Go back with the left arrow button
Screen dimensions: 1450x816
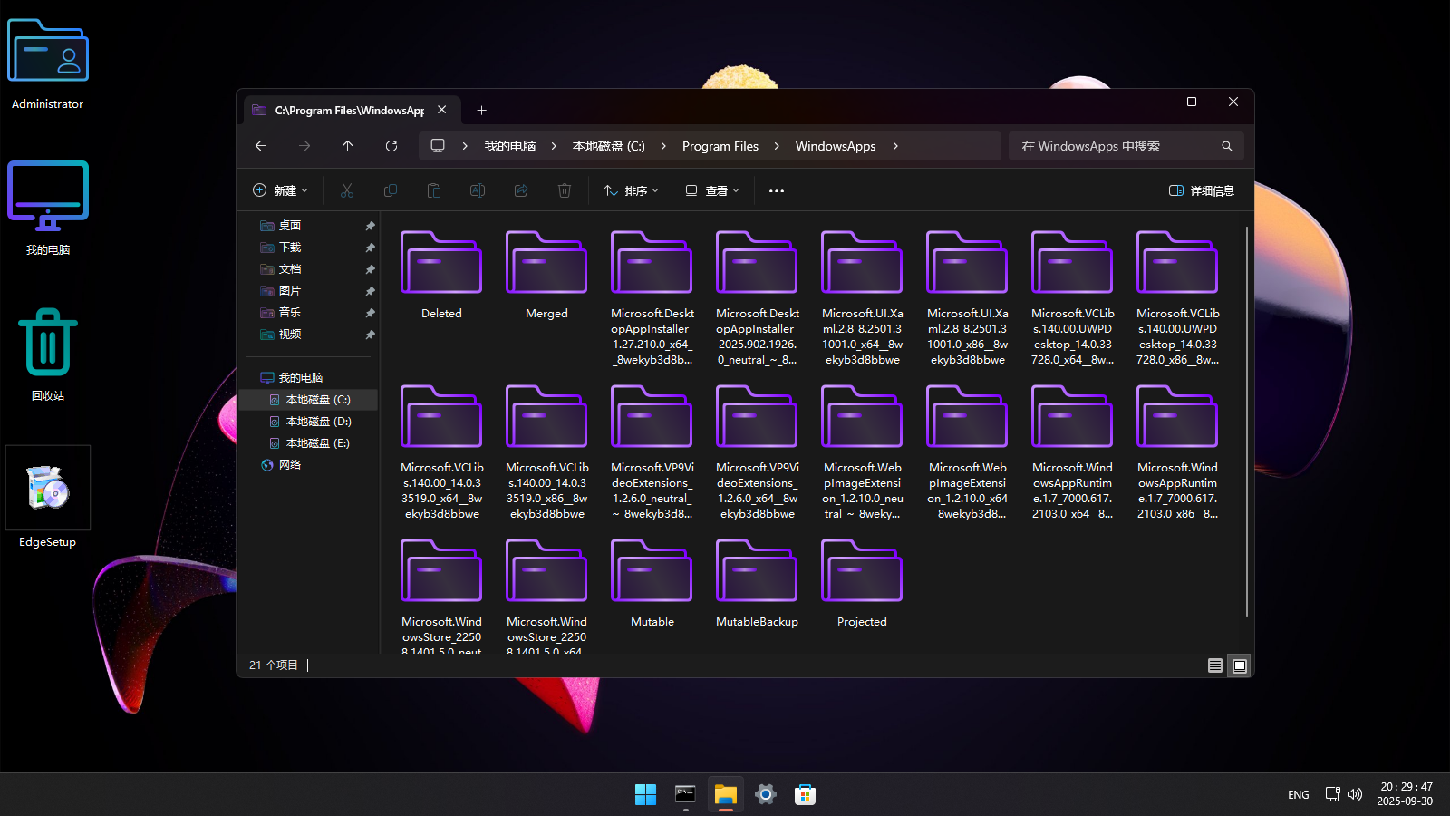pyautogui.click(x=261, y=146)
